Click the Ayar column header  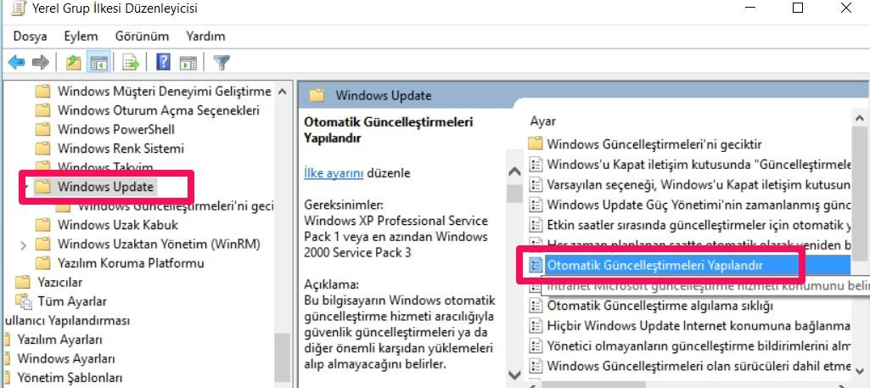pos(543,121)
